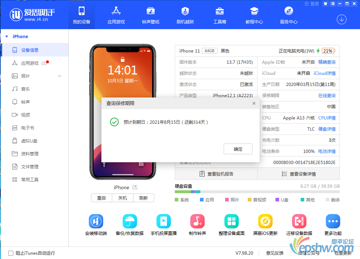Toggle 阻止iTunes自动运行 checkbox
This screenshot has height=259, width=360.
(11, 253)
